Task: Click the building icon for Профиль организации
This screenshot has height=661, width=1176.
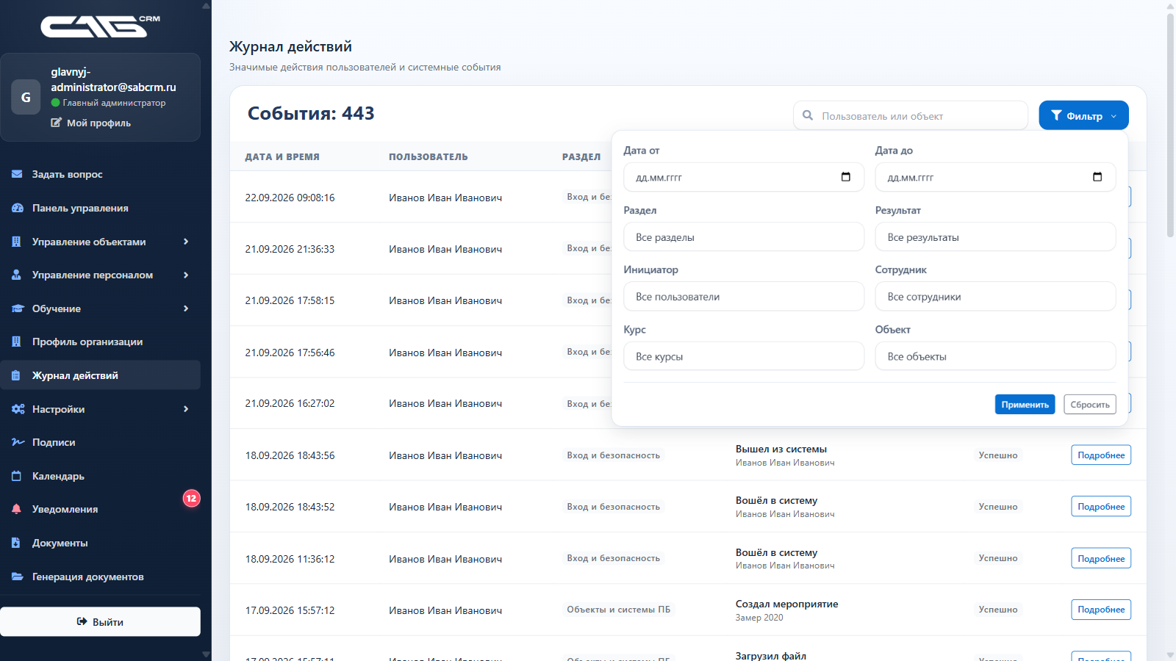Action: [17, 342]
